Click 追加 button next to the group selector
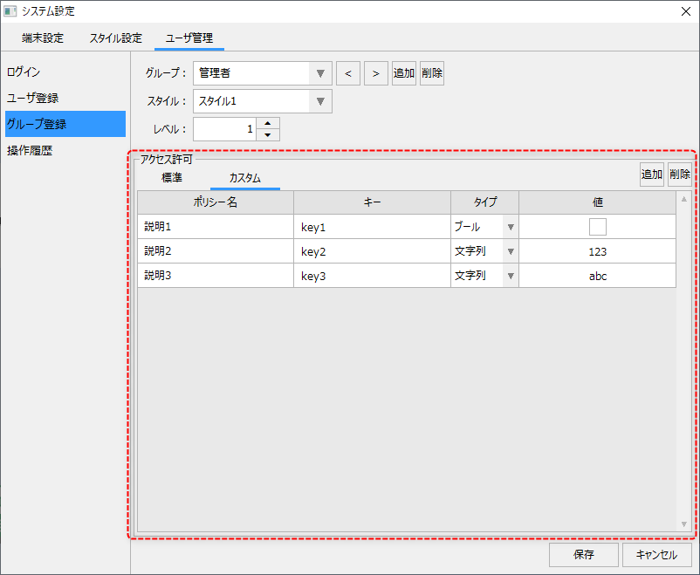This screenshot has width=700, height=575. tap(404, 73)
